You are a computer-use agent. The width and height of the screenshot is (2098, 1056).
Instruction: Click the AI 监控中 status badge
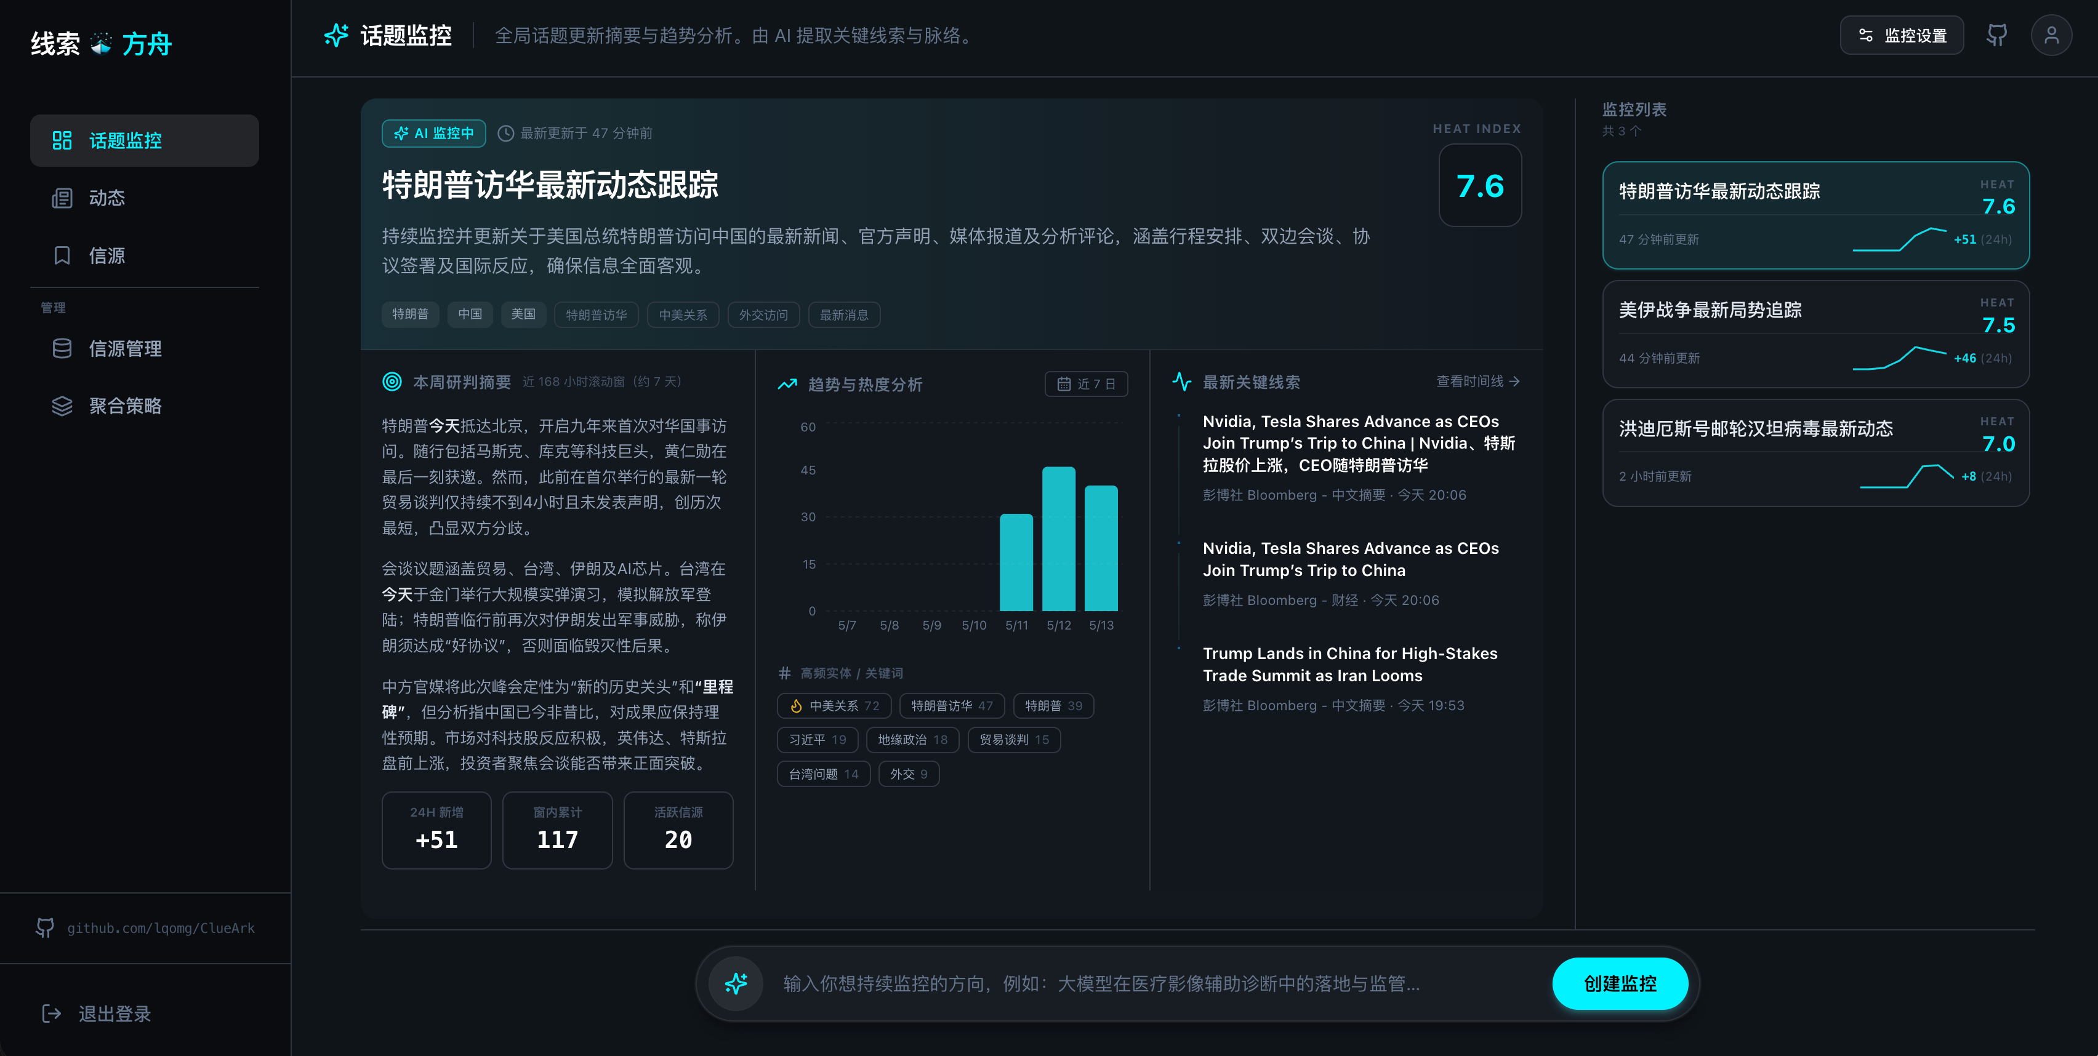pos(433,134)
